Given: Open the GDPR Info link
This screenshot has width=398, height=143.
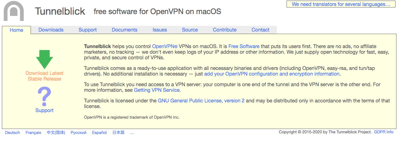Looking at the screenshot, I should [384, 132].
